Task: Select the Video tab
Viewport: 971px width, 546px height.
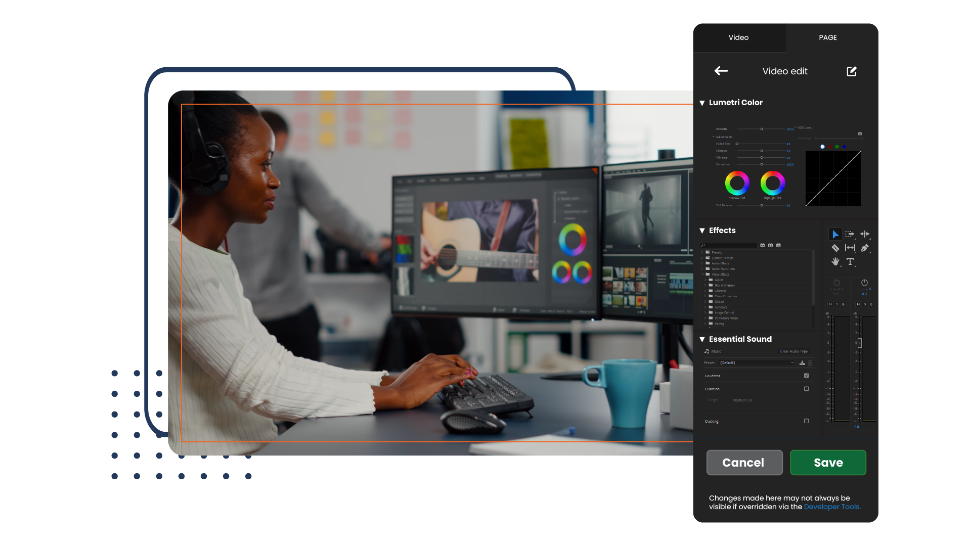Action: [x=739, y=37]
